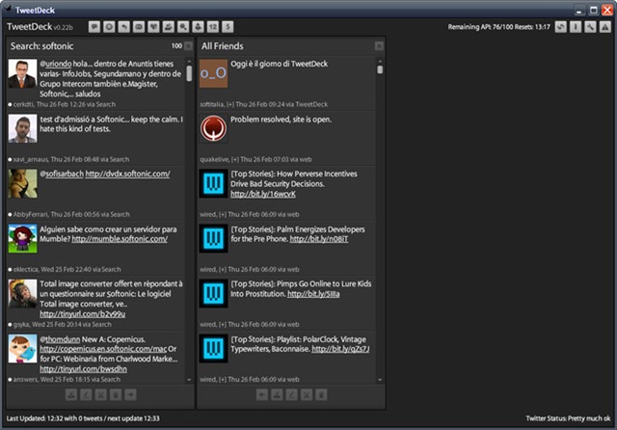The image size is (617, 430).
Task: Click scroll-up arrow in All Friends column
Action: 380,62
